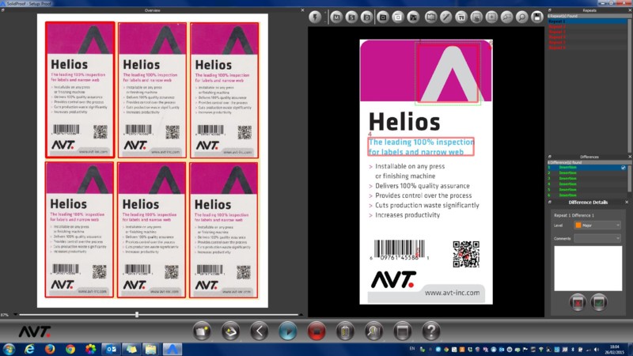Select bottom-right Helios label in overview

pyautogui.click(x=223, y=230)
